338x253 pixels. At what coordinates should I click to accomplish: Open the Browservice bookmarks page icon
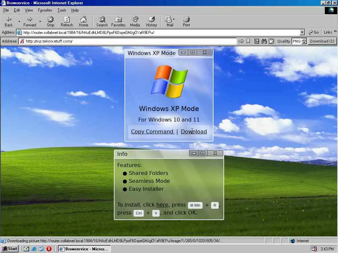(257, 41)
